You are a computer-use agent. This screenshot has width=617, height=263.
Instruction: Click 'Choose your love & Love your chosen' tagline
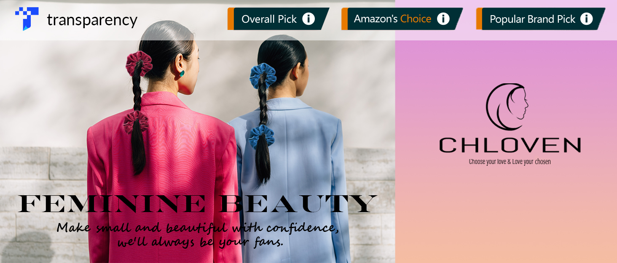(510, 162)
